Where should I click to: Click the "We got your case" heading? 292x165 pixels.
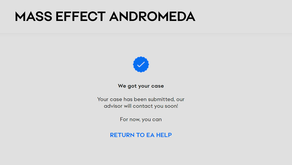tap(141, 86)
